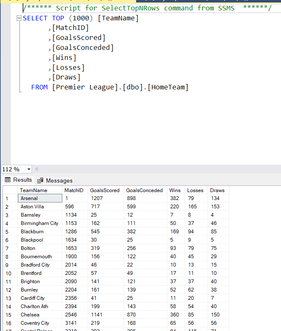Image resolution: width=281 pixels, height=331 pixels.
Task: Select the Wins column header
Action: 176,190
